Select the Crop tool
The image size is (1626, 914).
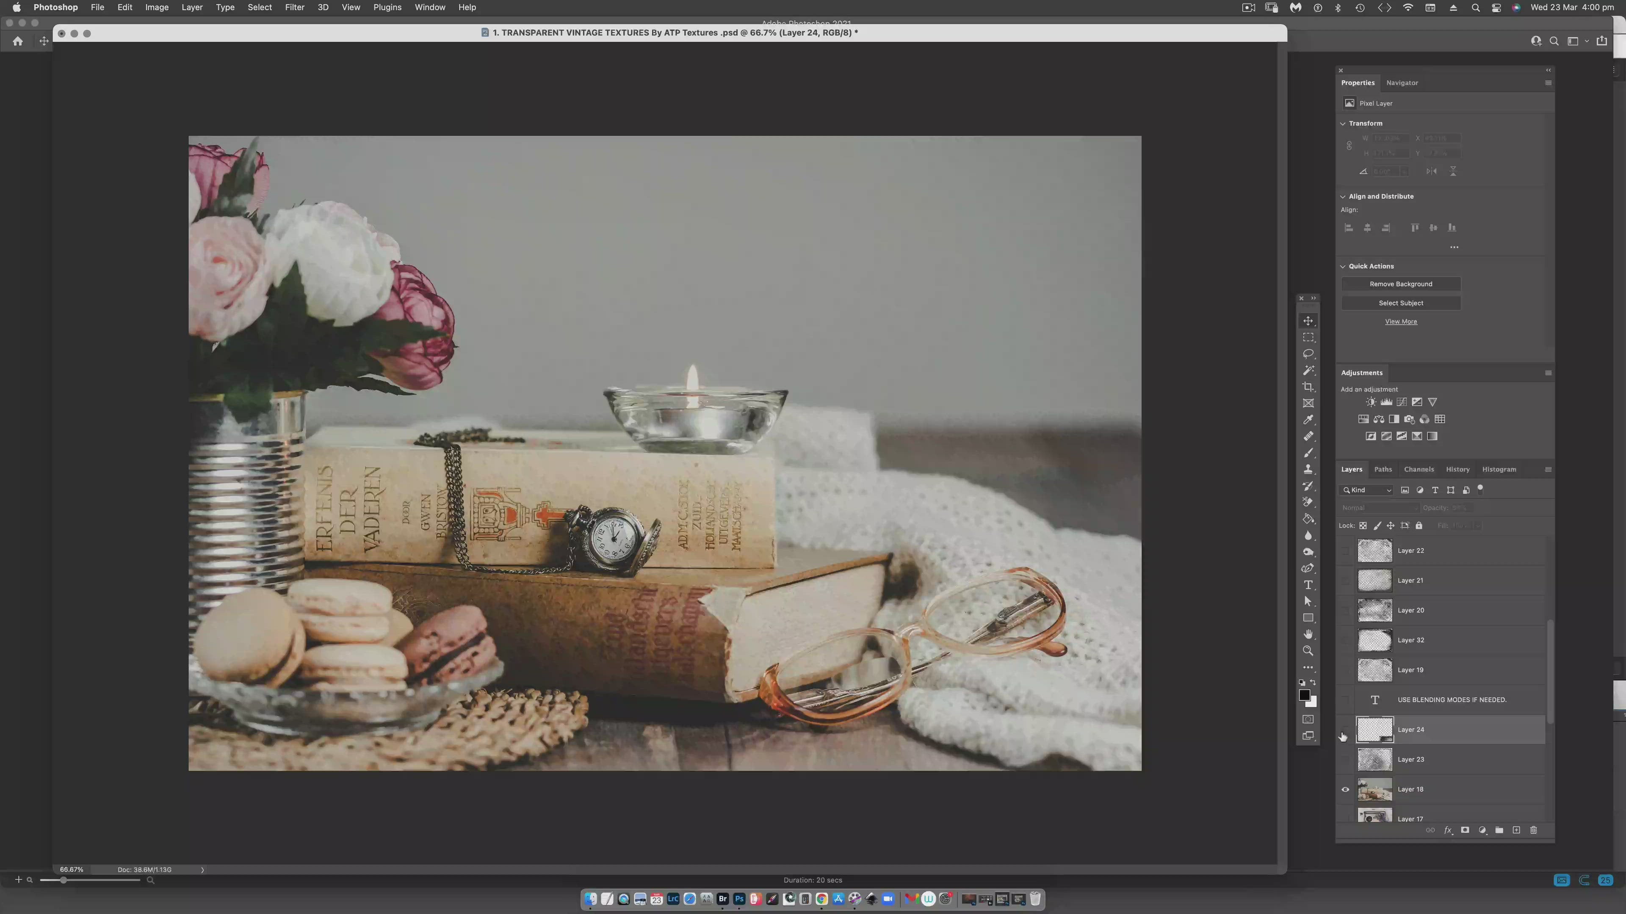1308,387
